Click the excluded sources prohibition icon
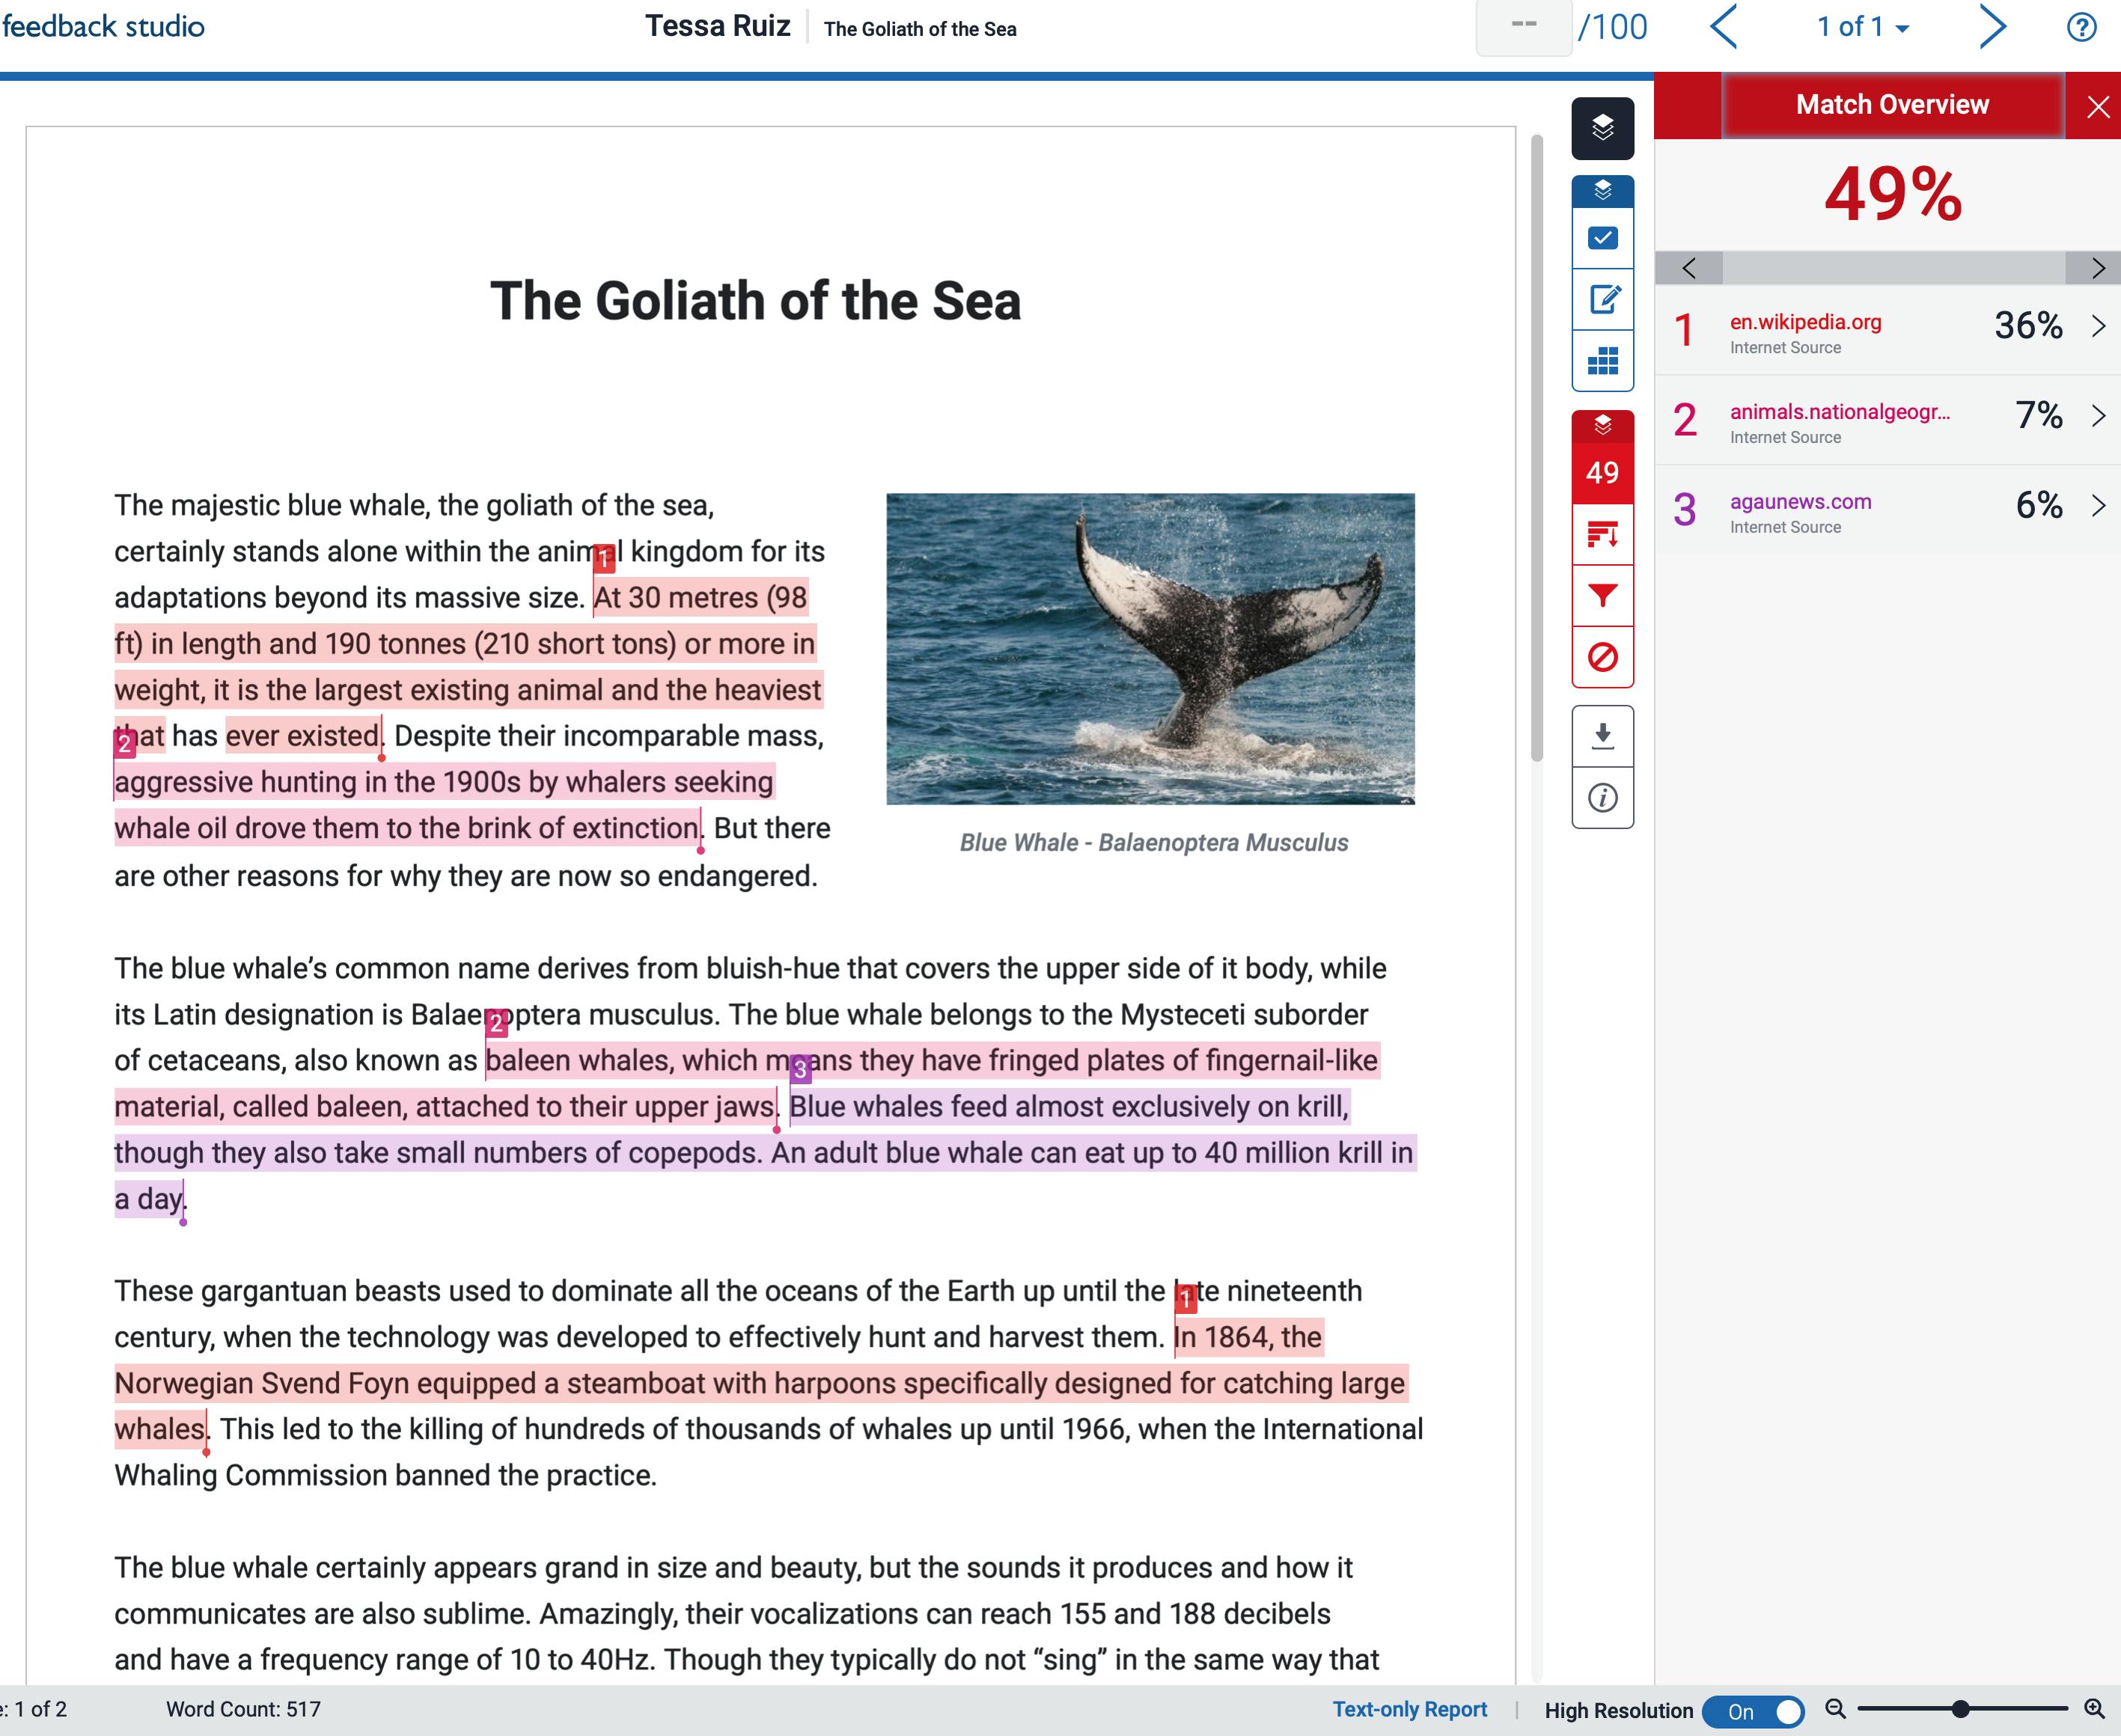Viewport: 2121px width, 1736px height. pyautogui.click(x=1602, y=657)
